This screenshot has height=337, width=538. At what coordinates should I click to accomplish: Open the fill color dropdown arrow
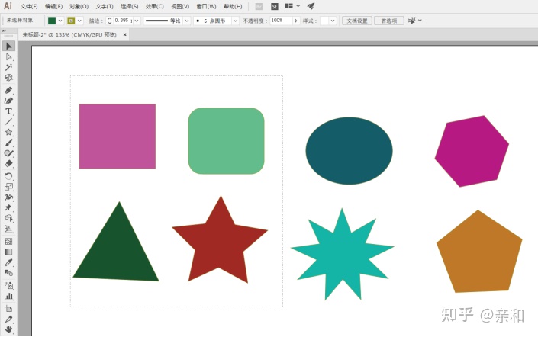pyautogui.click(x=60, y=21)
